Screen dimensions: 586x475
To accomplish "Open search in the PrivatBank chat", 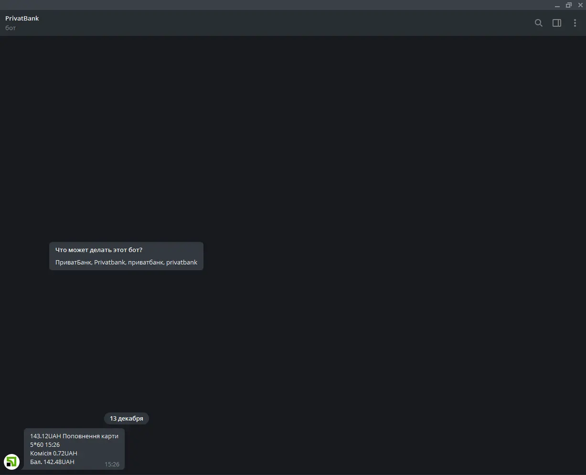I will (539, 23).
